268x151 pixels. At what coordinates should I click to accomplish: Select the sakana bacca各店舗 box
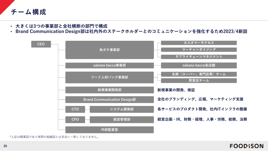tap(199, 65)
